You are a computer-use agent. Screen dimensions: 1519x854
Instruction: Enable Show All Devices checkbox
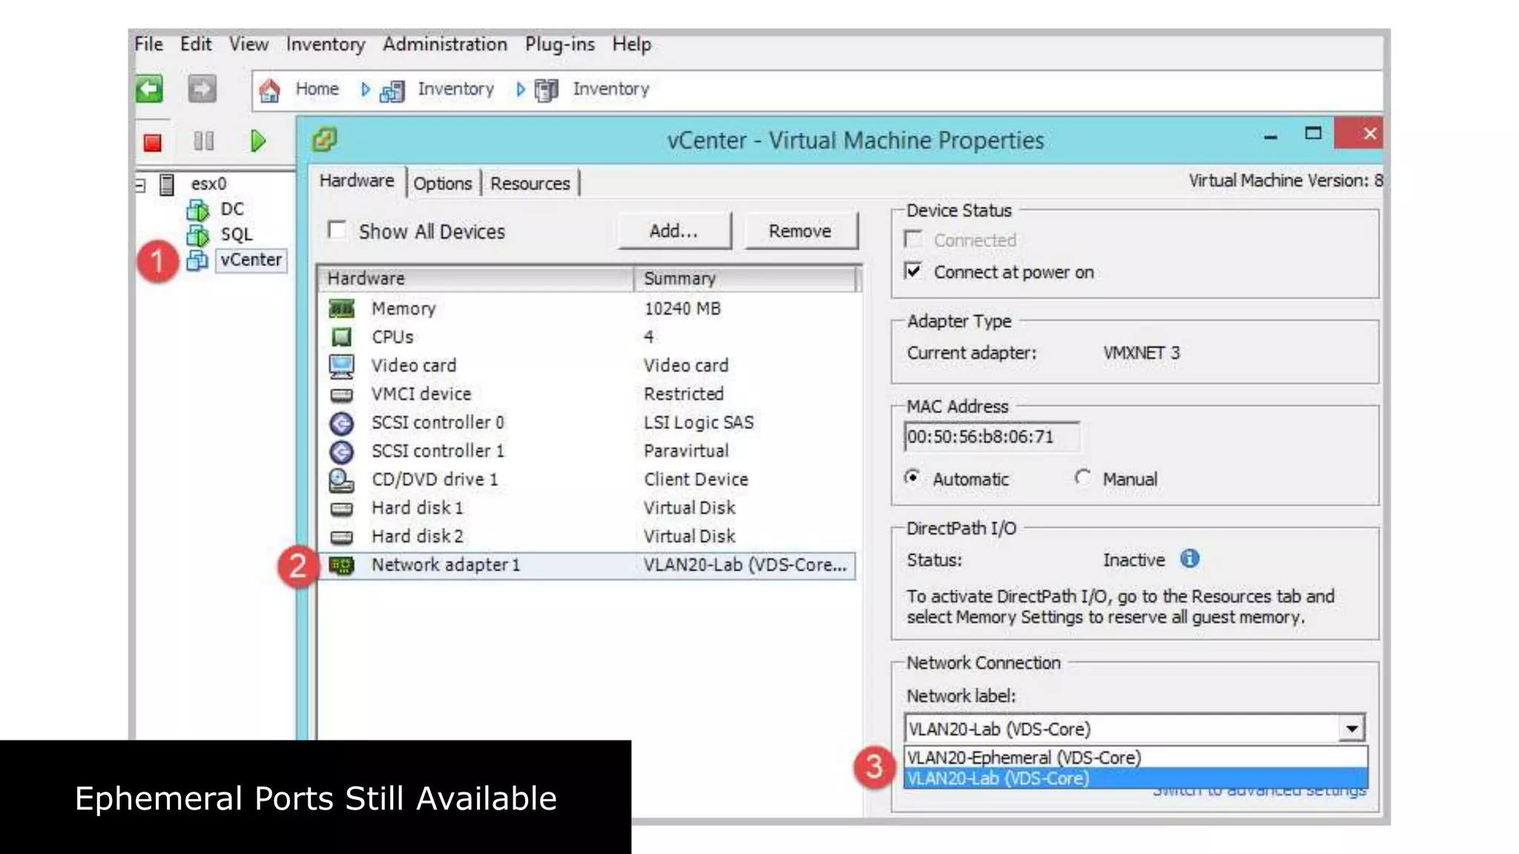[x=337, y=231]
